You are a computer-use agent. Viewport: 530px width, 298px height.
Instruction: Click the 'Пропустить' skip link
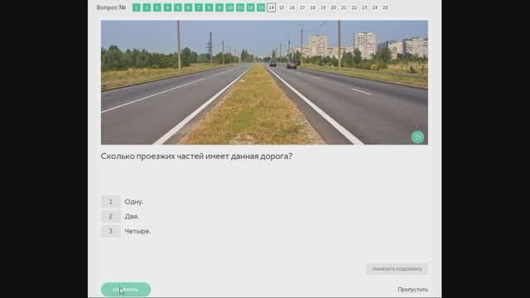point(412,290)
